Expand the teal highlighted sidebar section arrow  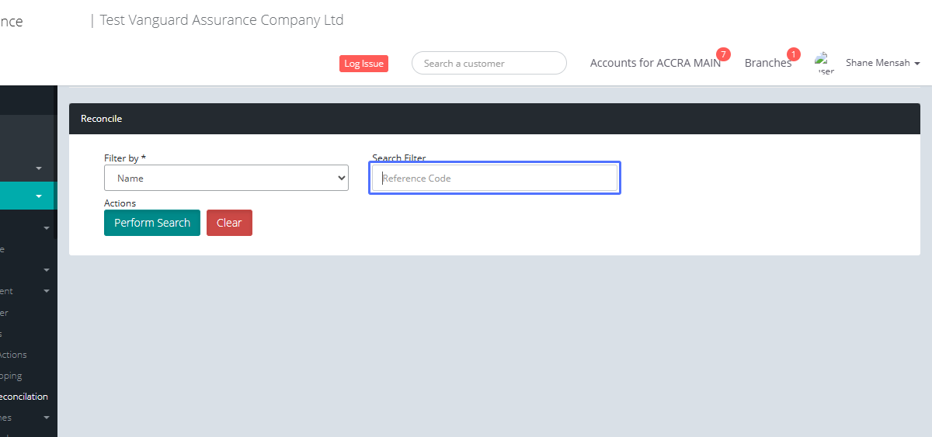click(x=39, y=196)
